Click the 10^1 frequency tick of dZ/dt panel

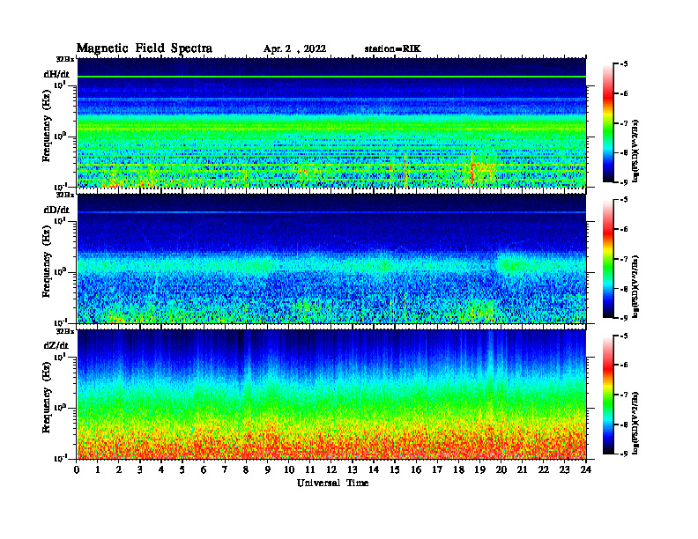pyautogui.click(x=60, y=356)
